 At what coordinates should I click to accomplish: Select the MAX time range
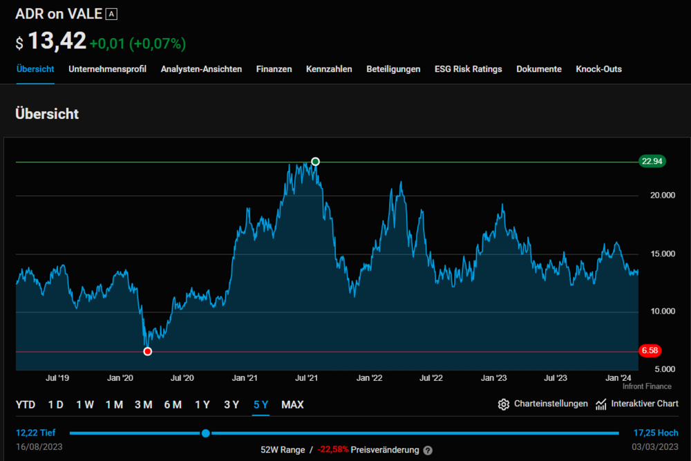coord(292,405)
